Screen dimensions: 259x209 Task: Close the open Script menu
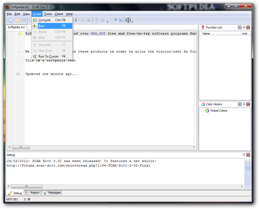tap(37, 14)
